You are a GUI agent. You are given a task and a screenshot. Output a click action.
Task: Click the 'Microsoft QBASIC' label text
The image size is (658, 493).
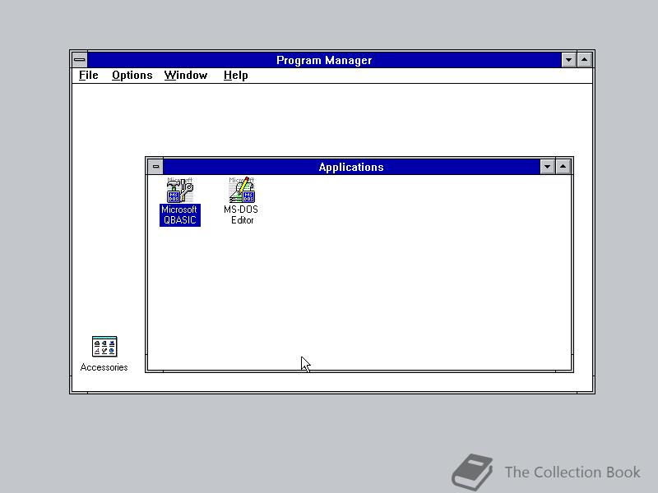(x=180, y=215)
